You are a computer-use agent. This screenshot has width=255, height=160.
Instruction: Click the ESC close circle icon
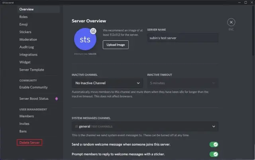pyautogui.click(x=231, y=22)
